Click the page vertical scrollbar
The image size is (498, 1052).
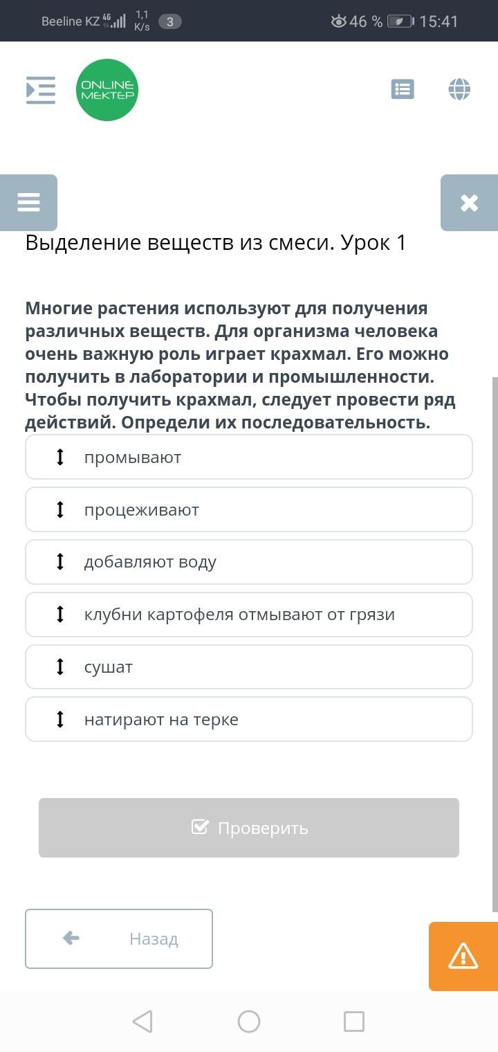[x=495, y=644]
